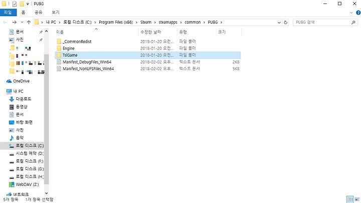Click the 로컬 디스크 (C:) breadcrumb
The image size is (361, 203).
(x=77, y=22)
